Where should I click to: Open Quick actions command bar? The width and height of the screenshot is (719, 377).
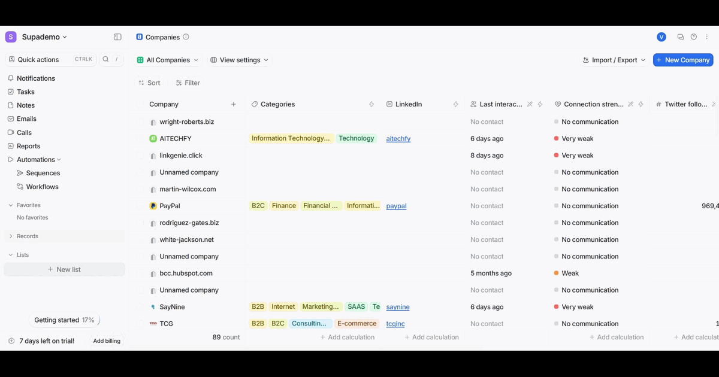click(x=50, y=59)
